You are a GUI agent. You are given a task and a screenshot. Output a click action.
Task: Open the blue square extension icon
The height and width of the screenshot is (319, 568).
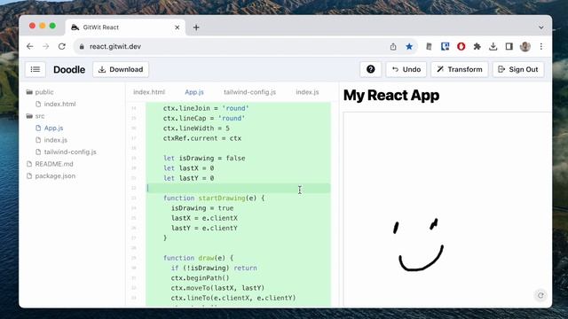point(445,46)
